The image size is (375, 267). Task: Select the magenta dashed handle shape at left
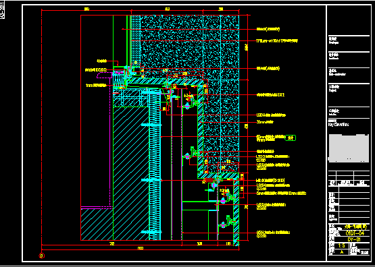click(x=105, y=76)
